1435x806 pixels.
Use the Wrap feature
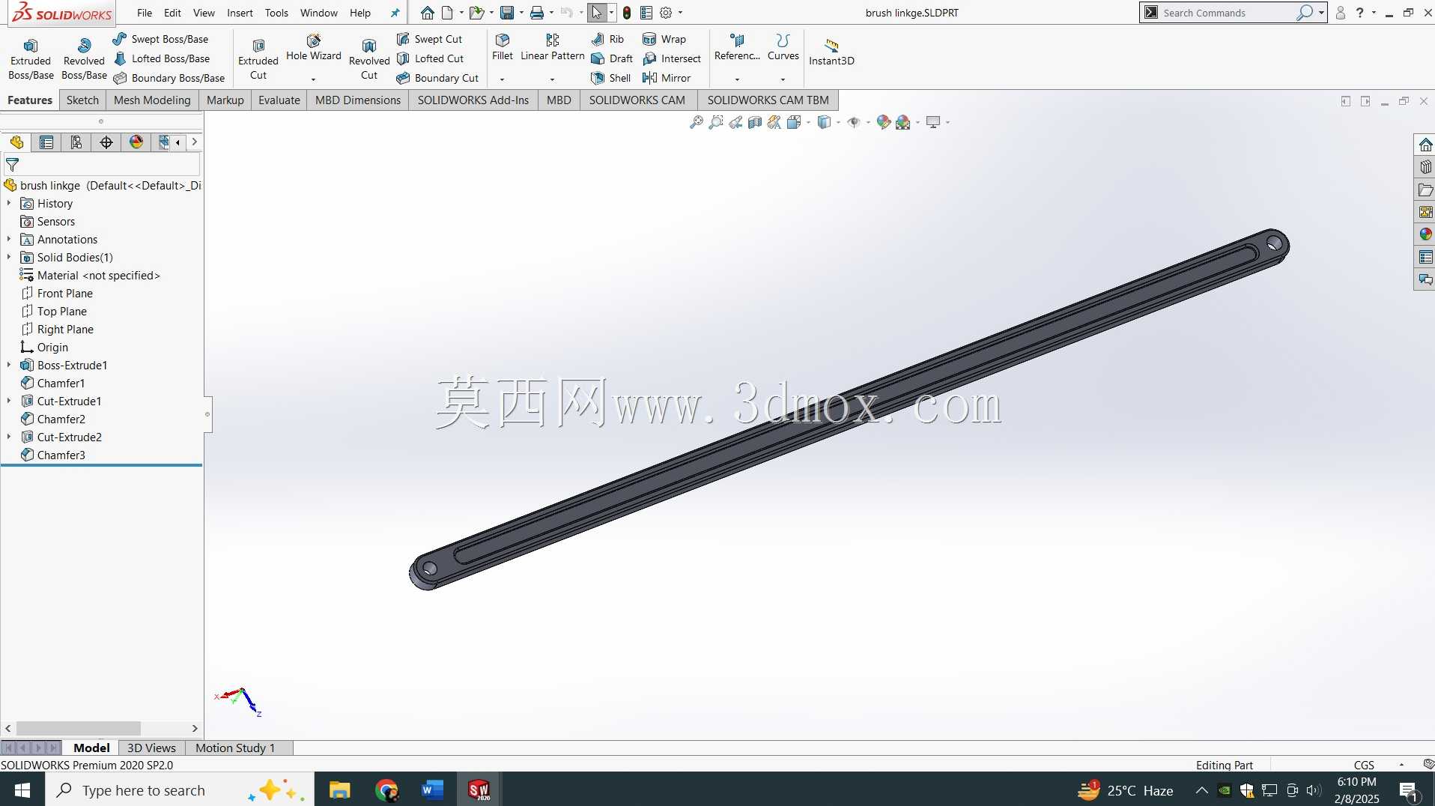[664, 39]
